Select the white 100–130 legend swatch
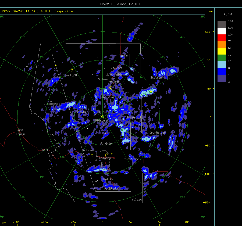Screen dimensions: 242x226 point(222,31)
